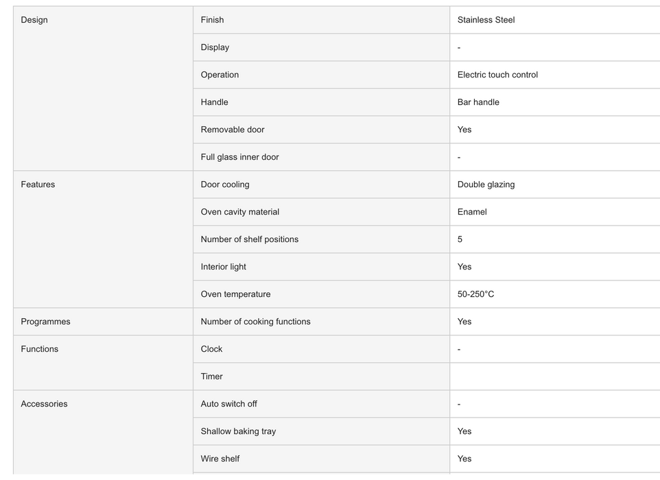Click the Features category cell
660x480 pixels.
click(103, 239)
